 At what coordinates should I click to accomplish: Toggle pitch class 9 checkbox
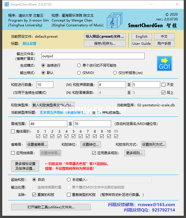102,136
